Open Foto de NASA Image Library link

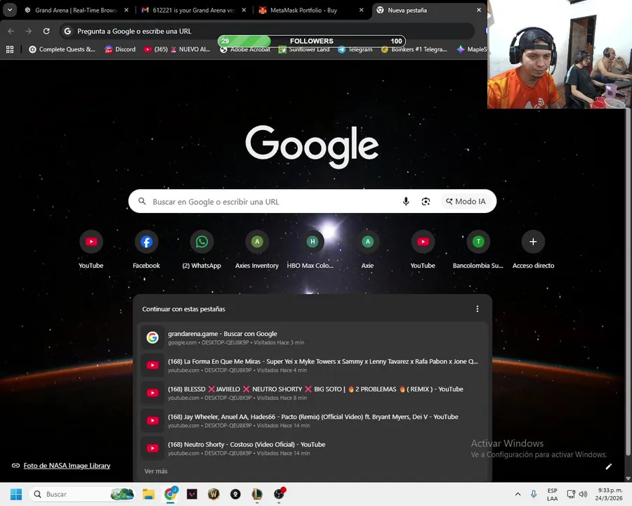click(x=67, y=466)
